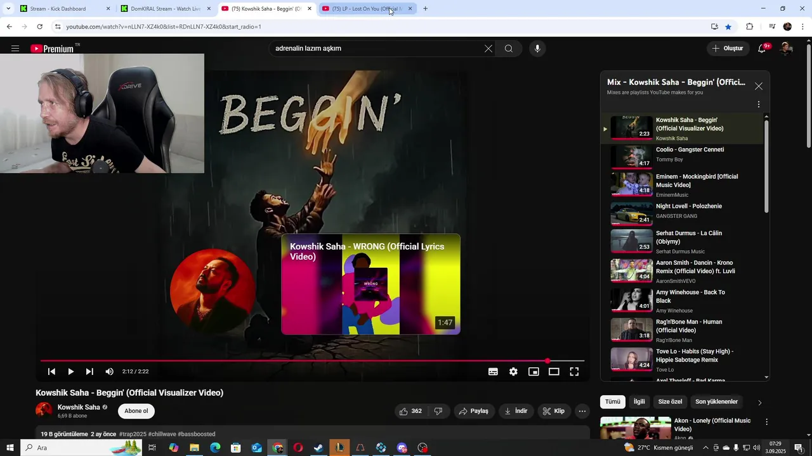Image resolution: width=812 pixels, height=456 pixels.
Task: Play Eminem - Mockingbird from the mix
Action: [682, 185]
